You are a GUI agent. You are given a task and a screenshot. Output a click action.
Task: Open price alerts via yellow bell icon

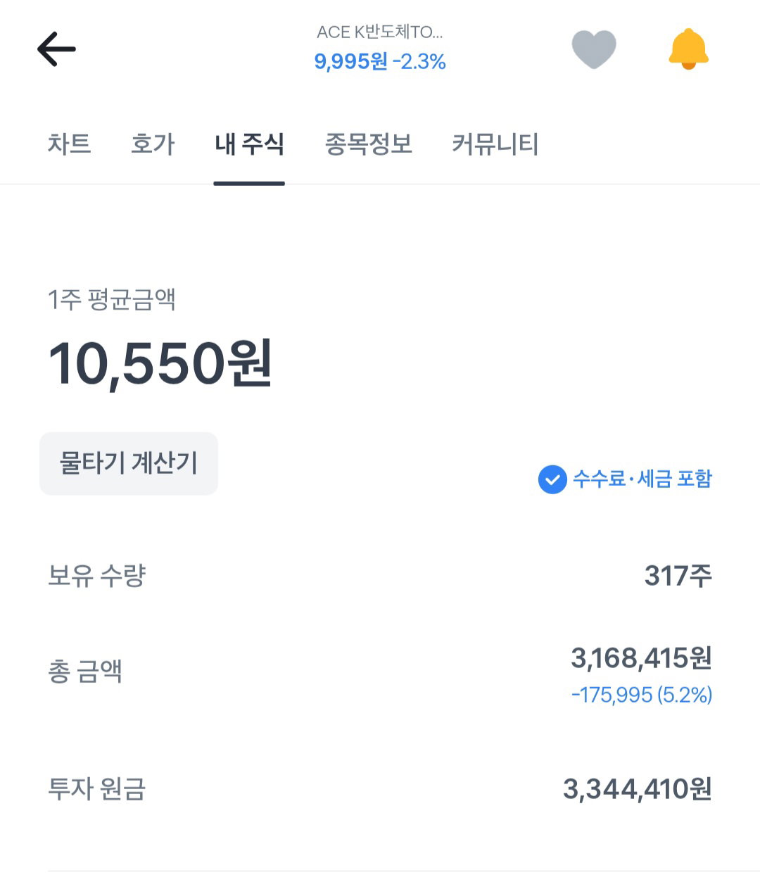coord(688,49)
